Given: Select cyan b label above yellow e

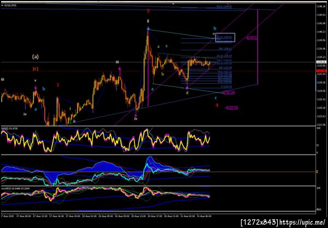Looking at the screenshot, I should tap(215, 28).
